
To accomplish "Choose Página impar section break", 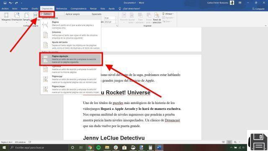I will [x=71, y=89].
